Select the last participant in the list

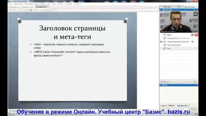click(x=179, y=49)
